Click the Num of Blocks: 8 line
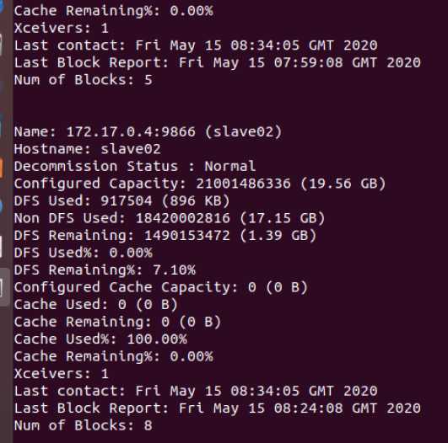 [x=84, y=425]
